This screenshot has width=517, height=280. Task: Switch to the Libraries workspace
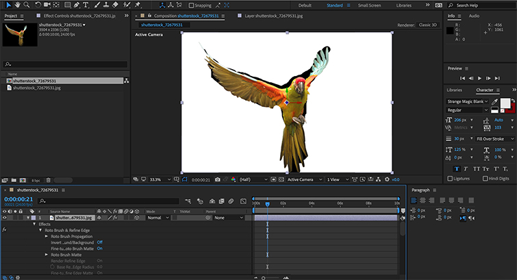pos(403,5)
